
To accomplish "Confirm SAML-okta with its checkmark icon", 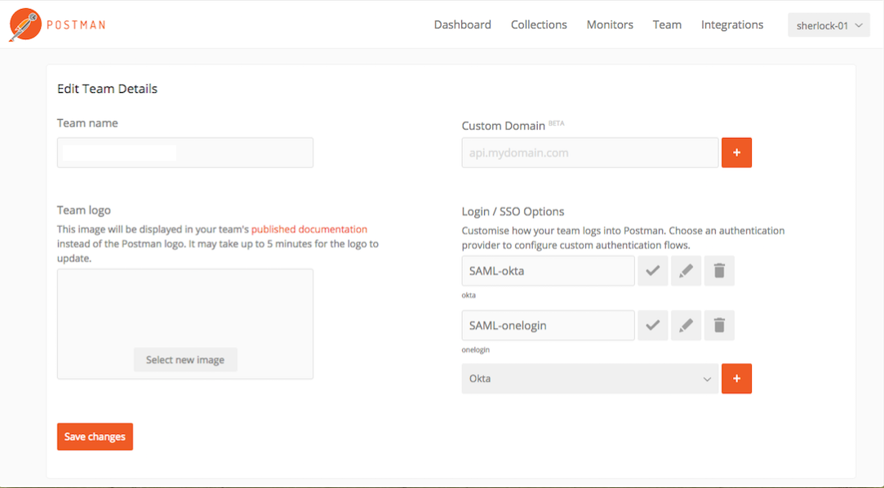I will 653,271.
